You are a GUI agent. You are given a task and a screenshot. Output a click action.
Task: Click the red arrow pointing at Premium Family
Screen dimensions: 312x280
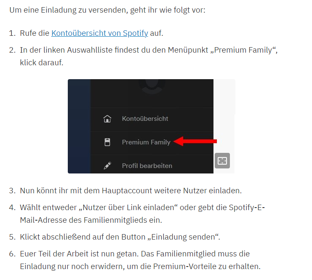pos(195,141)
